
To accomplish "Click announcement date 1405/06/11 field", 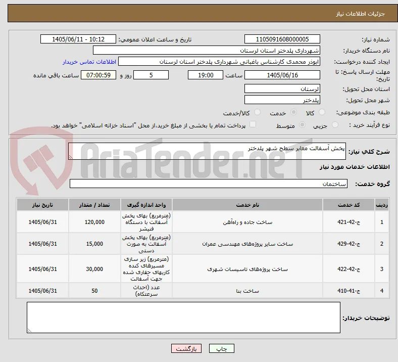I will tap(78, 39).
